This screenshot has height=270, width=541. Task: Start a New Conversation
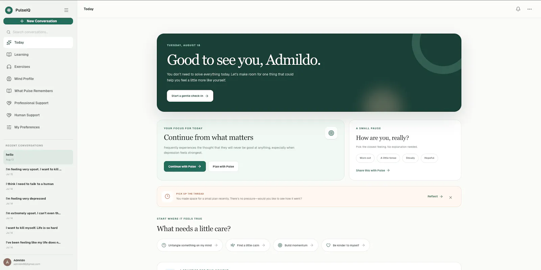[38, 21]
